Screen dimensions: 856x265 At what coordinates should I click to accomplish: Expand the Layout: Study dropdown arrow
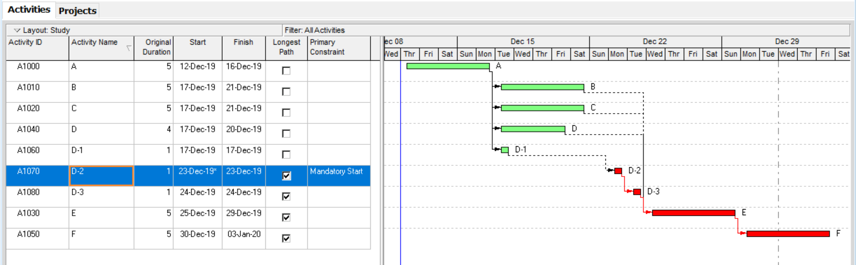[17, 30]
